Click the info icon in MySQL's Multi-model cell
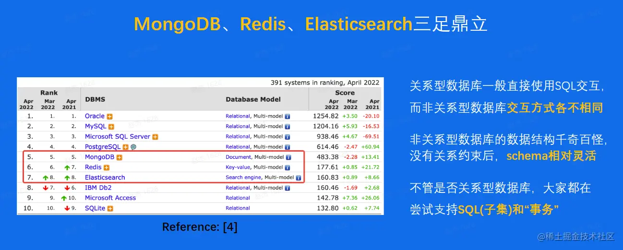The height and width of the screenshot is (250, 623). (x=288, y=127)
